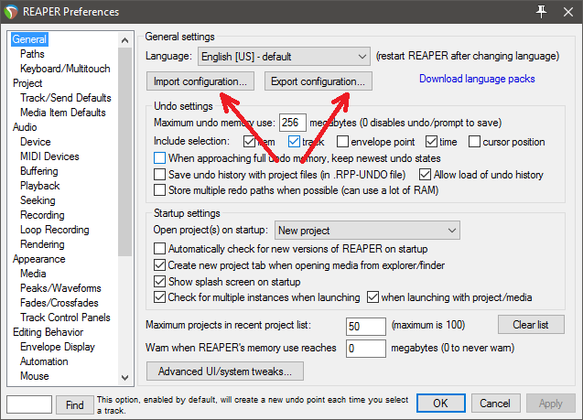The width and height of the screenshot is (583, 420).
Task: Enable Store multiple redo paths checkbox
Action: (159, 190)
